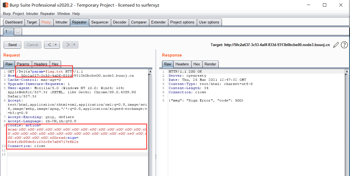Switch to the Target tab
The width and height of the screenshot is (350, 176).
[x=32, y=22]
